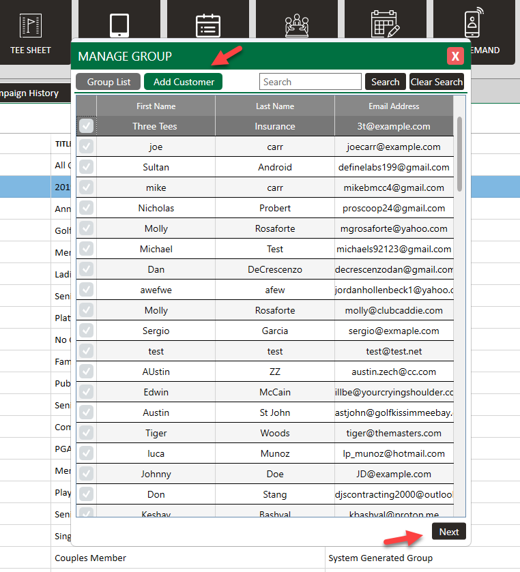Uncheck the checkbox for joe carr
This screenshot has height=572, width=520.
click(x=86, y=147)
